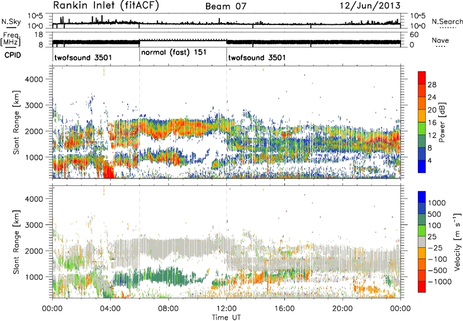Click the '3000' range tick in velocity panel
The height and width of the screenshot is (321, 463).
[x=34, y=225]
